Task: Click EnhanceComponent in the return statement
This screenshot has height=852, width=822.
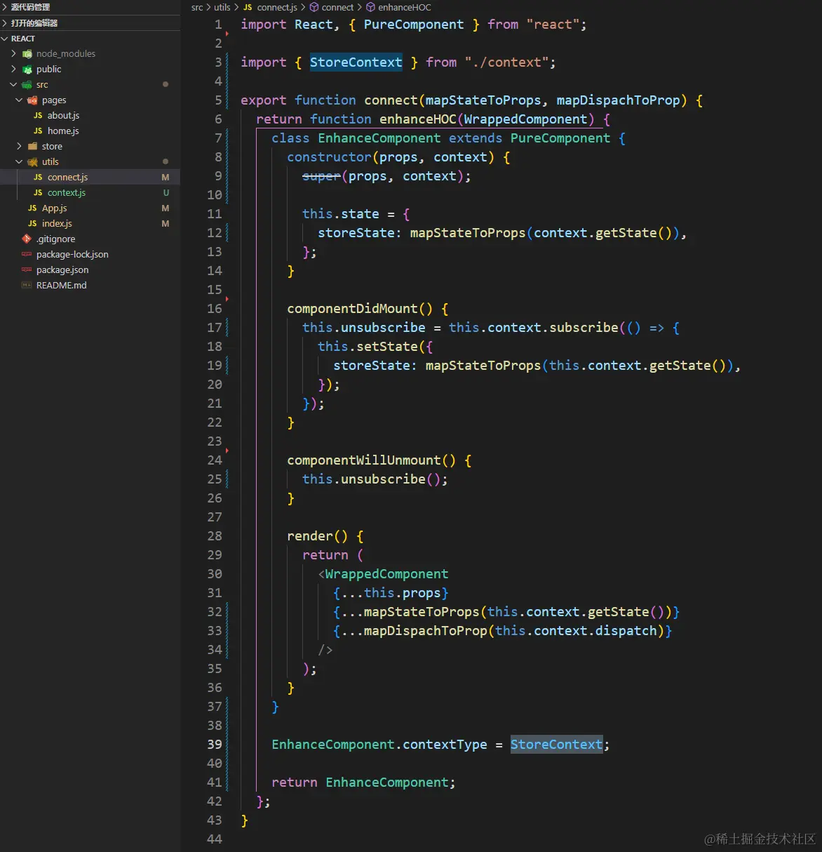Action: coord(386,782)
